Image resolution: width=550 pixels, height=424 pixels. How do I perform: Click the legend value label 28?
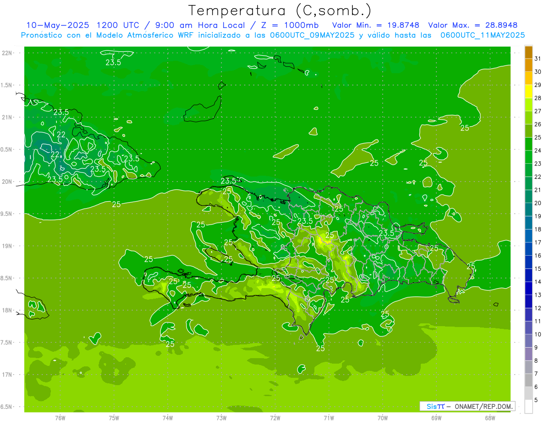point(538,98)
